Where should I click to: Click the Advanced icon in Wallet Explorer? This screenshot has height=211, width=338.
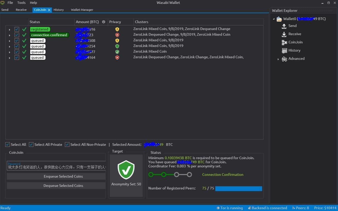(x=284, y=59)
